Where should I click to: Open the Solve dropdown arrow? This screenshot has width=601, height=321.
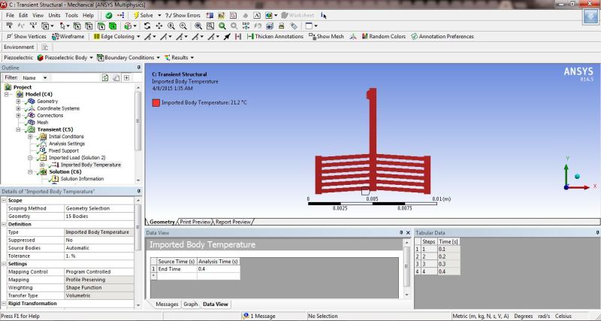159,15
